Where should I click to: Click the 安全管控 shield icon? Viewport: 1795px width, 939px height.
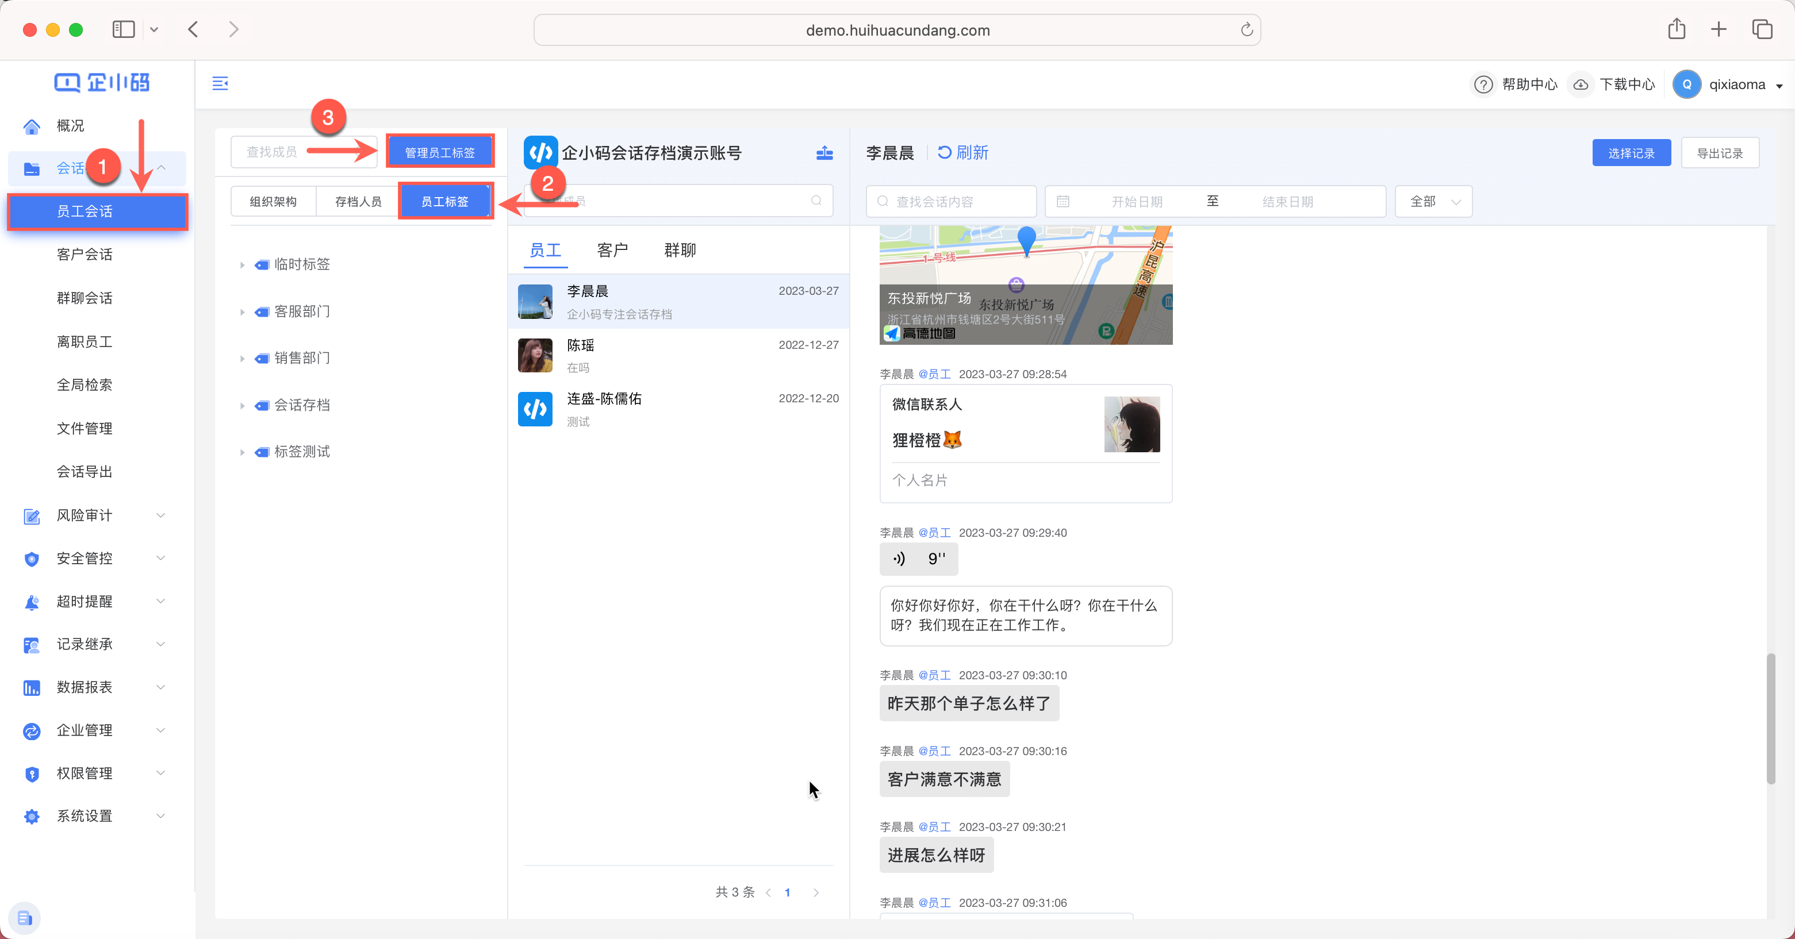[x=32, y=559]
